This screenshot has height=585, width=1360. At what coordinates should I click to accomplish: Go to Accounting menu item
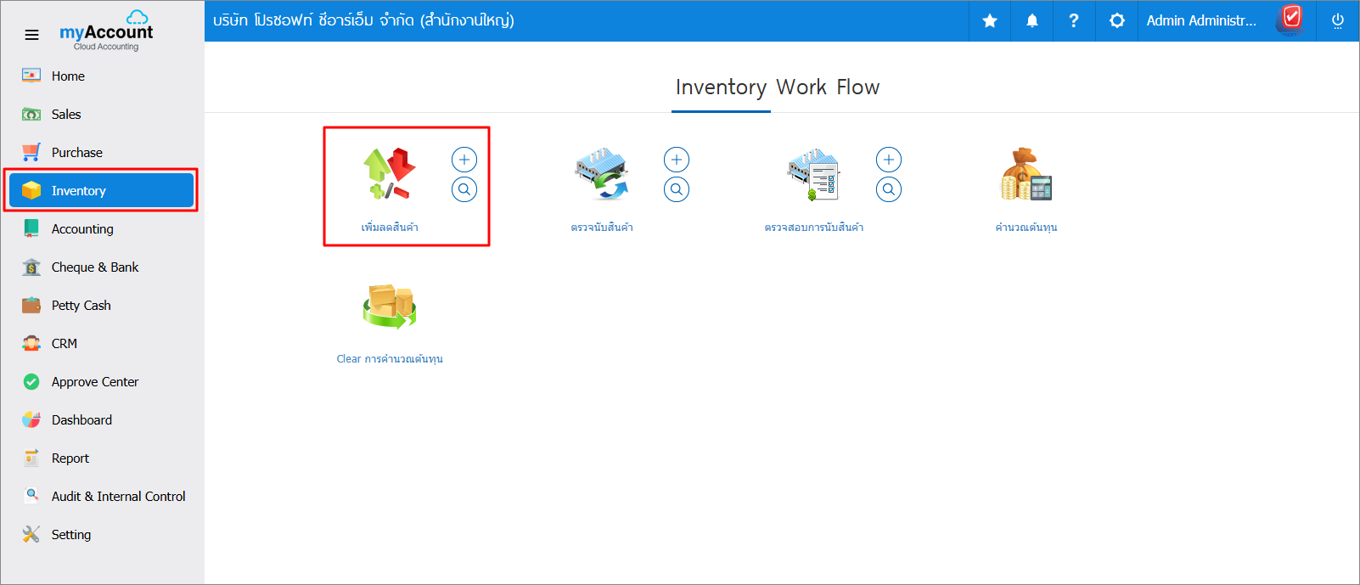click(x=82, y=229)
